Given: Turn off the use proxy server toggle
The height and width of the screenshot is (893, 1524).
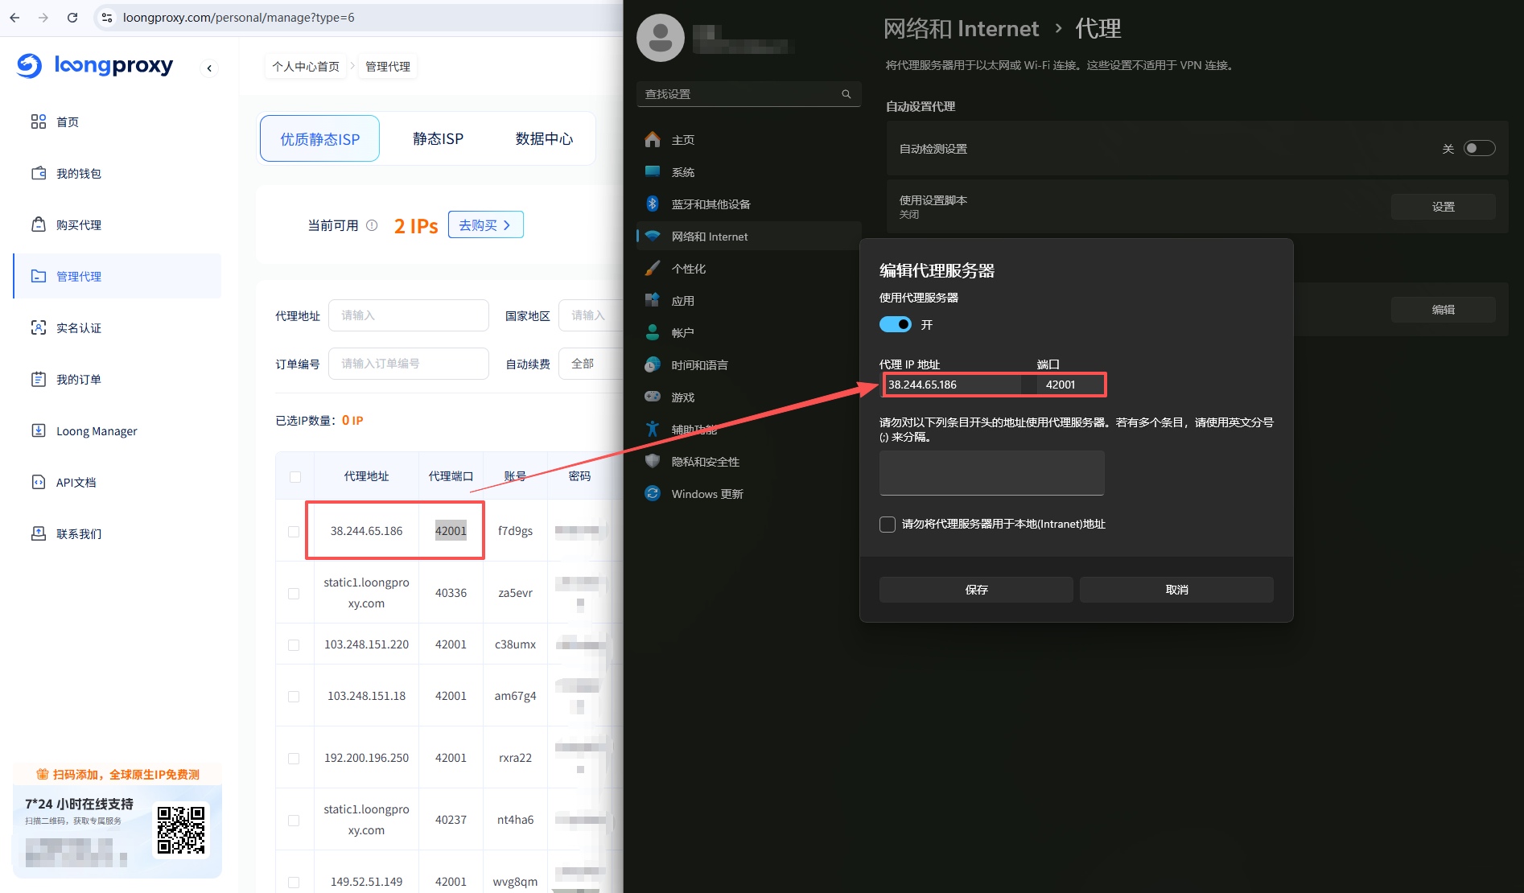Looking at the screenshot, I should (x=895, y=324).
